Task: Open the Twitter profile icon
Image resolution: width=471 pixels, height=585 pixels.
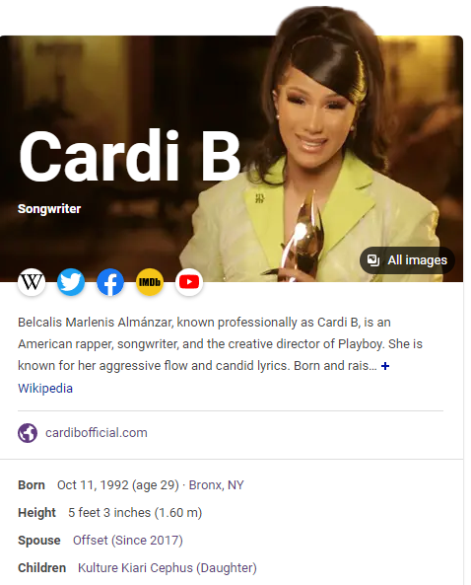Action: click(71, 282)
